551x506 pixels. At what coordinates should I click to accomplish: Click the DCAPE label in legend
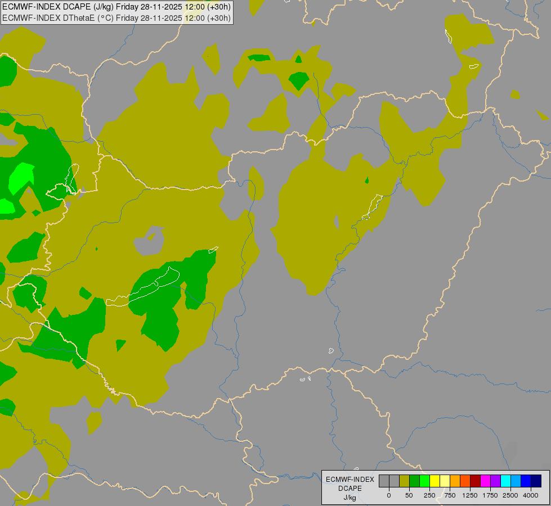pyautogui.click(x=350, y=489)
